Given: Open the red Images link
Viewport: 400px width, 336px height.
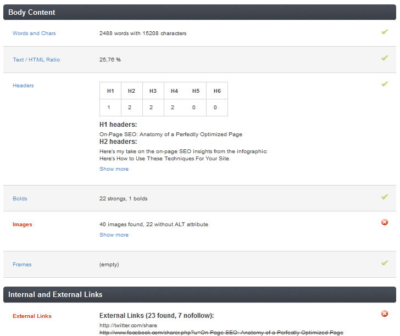Looking at the screenshot, I should click(23, 225).
